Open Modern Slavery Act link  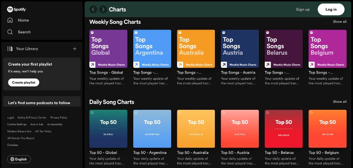pos(19,131)
